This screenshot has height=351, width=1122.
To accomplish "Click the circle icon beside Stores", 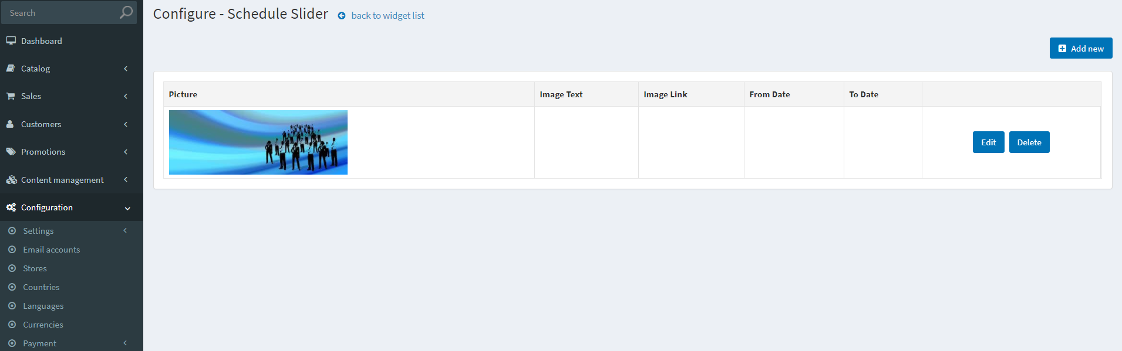I will coord(12,268).
